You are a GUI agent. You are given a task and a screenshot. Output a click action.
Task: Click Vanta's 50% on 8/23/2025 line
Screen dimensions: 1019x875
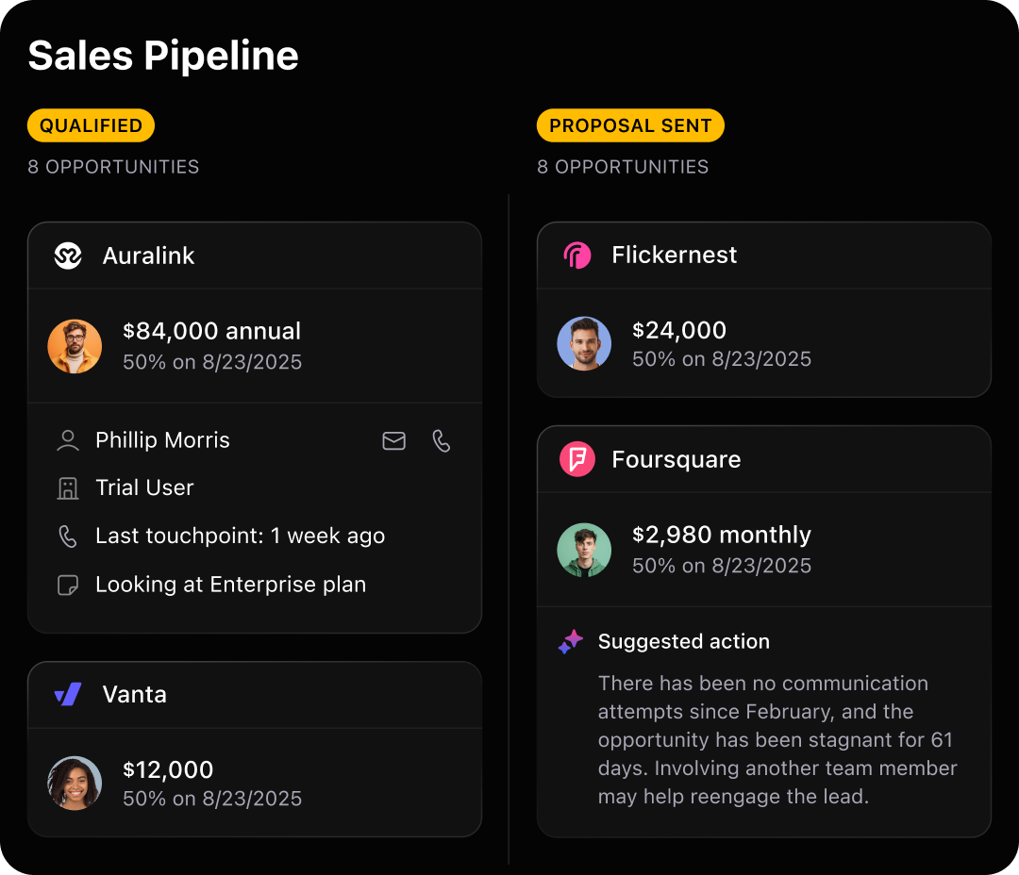tap(212, 799)
